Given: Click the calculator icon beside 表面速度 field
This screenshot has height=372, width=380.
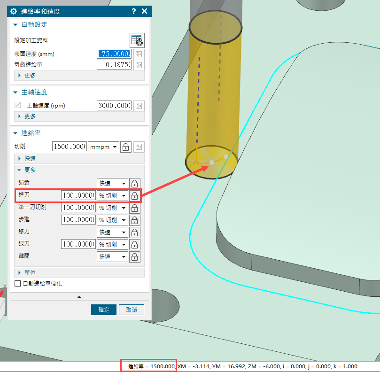Looking at the screenshot, I should tap(139, 54).
